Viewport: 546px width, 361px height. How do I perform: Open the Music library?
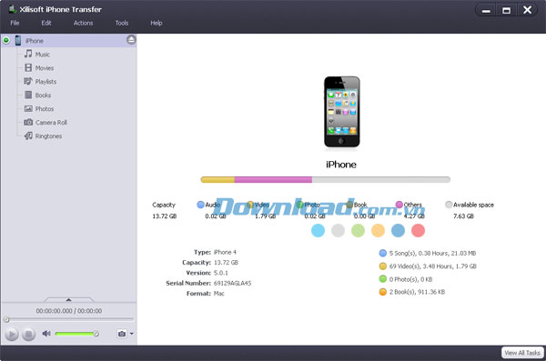[x=43, y=55]
